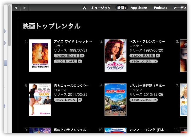Select コメディ genre under 恋とニュース
Viewport: 191px width, 137px height.
pos(60,90)
